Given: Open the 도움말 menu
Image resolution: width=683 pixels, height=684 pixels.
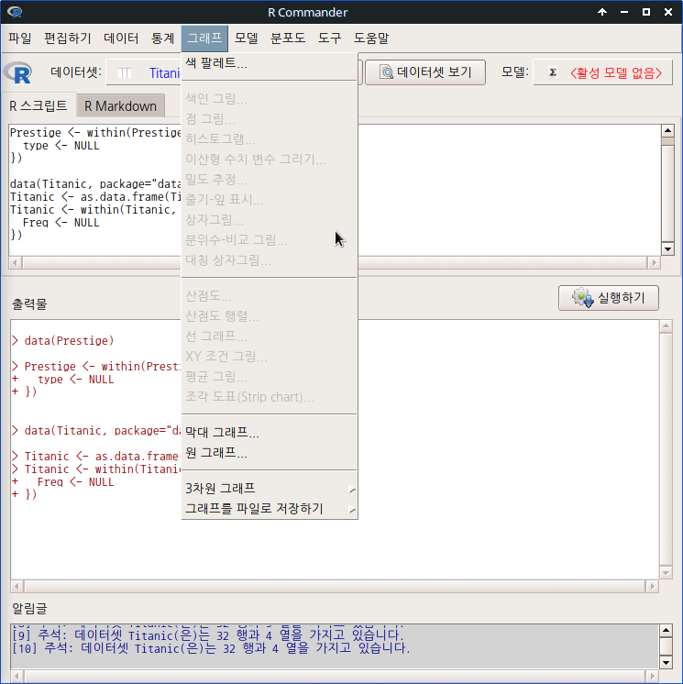Looking at the screenshot, I should pyautogui.click(x=371, y=39).
